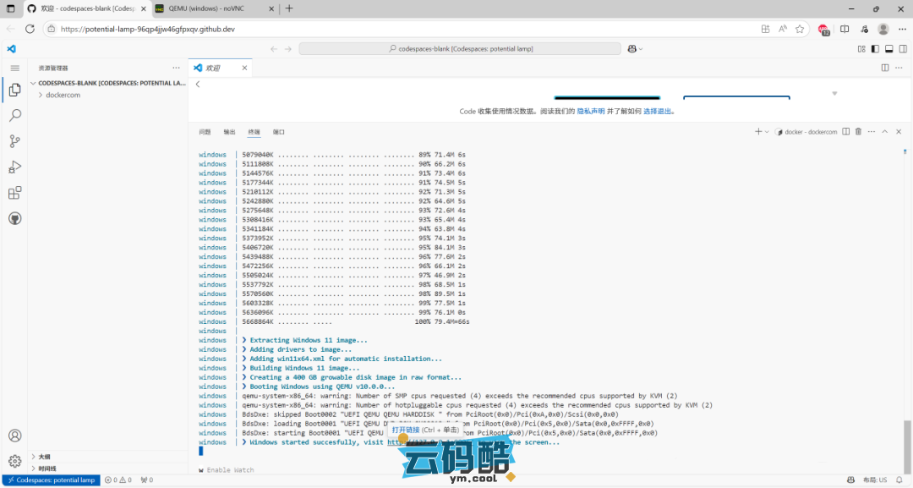913x488 pixels.
Task: Open the GitHub view in activity bar
Action: coord(14,218)
